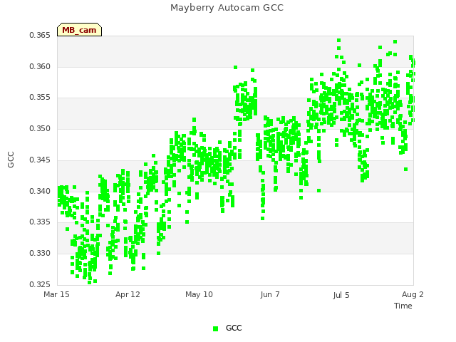Screen dimensions: 456x342
Task: Click the Time axis title
Action: coord(403,306)
